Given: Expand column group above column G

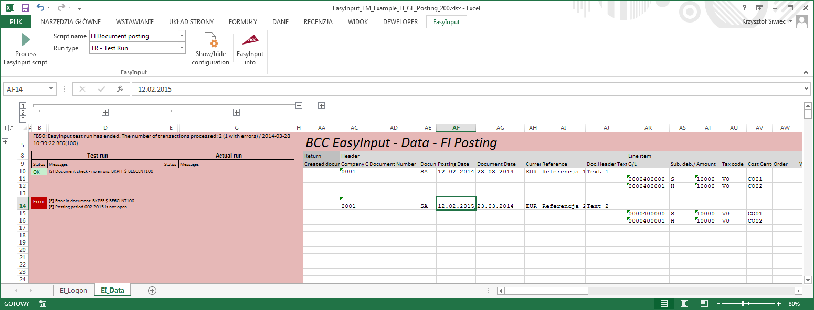Looking at the screenshot, I should 236,112.
